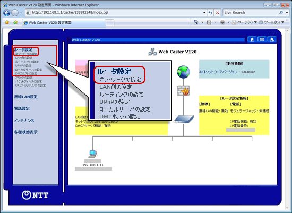Click the connected PC computer icon
This screenshot has height=213, width=292.
(92, 154)
